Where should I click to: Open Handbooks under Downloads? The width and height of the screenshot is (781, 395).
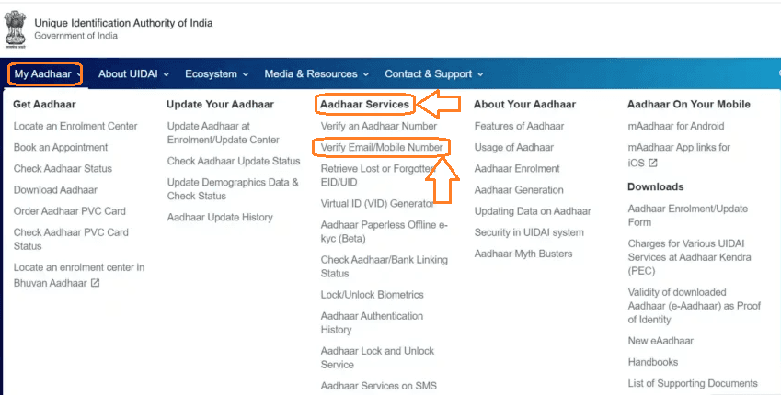(652, 362)
